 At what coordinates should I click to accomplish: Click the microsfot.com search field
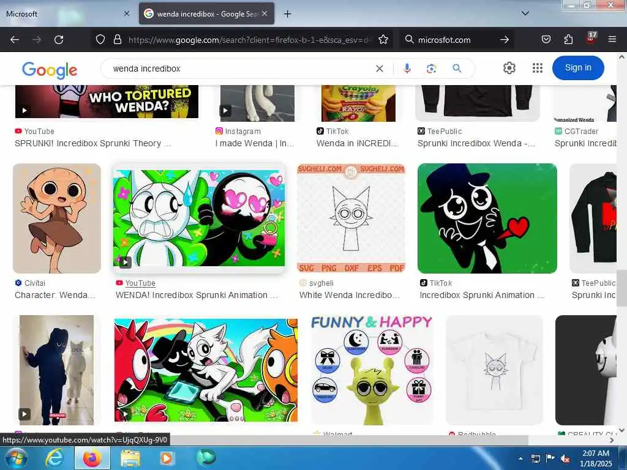pos(456,40)
